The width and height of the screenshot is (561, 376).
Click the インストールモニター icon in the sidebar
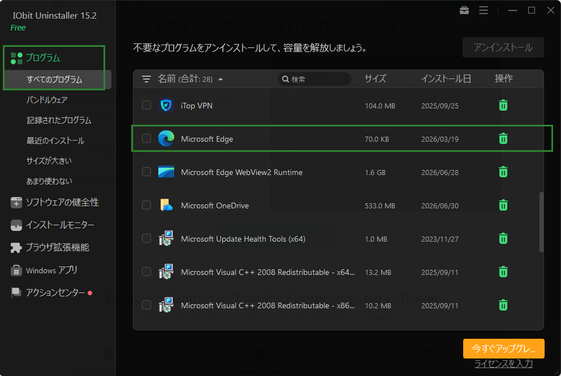tap(16, 225)
